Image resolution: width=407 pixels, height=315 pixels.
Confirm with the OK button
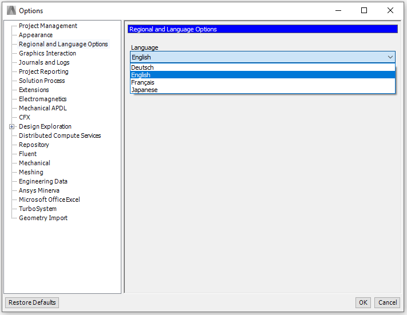(363, 302)
